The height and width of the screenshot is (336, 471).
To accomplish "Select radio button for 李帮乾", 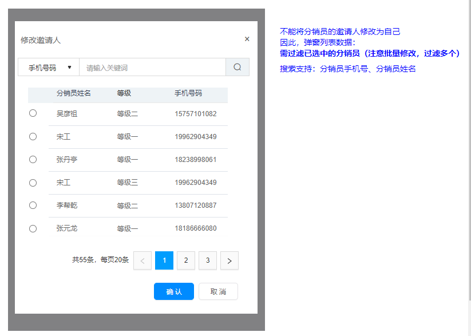I will click(33, 205).
